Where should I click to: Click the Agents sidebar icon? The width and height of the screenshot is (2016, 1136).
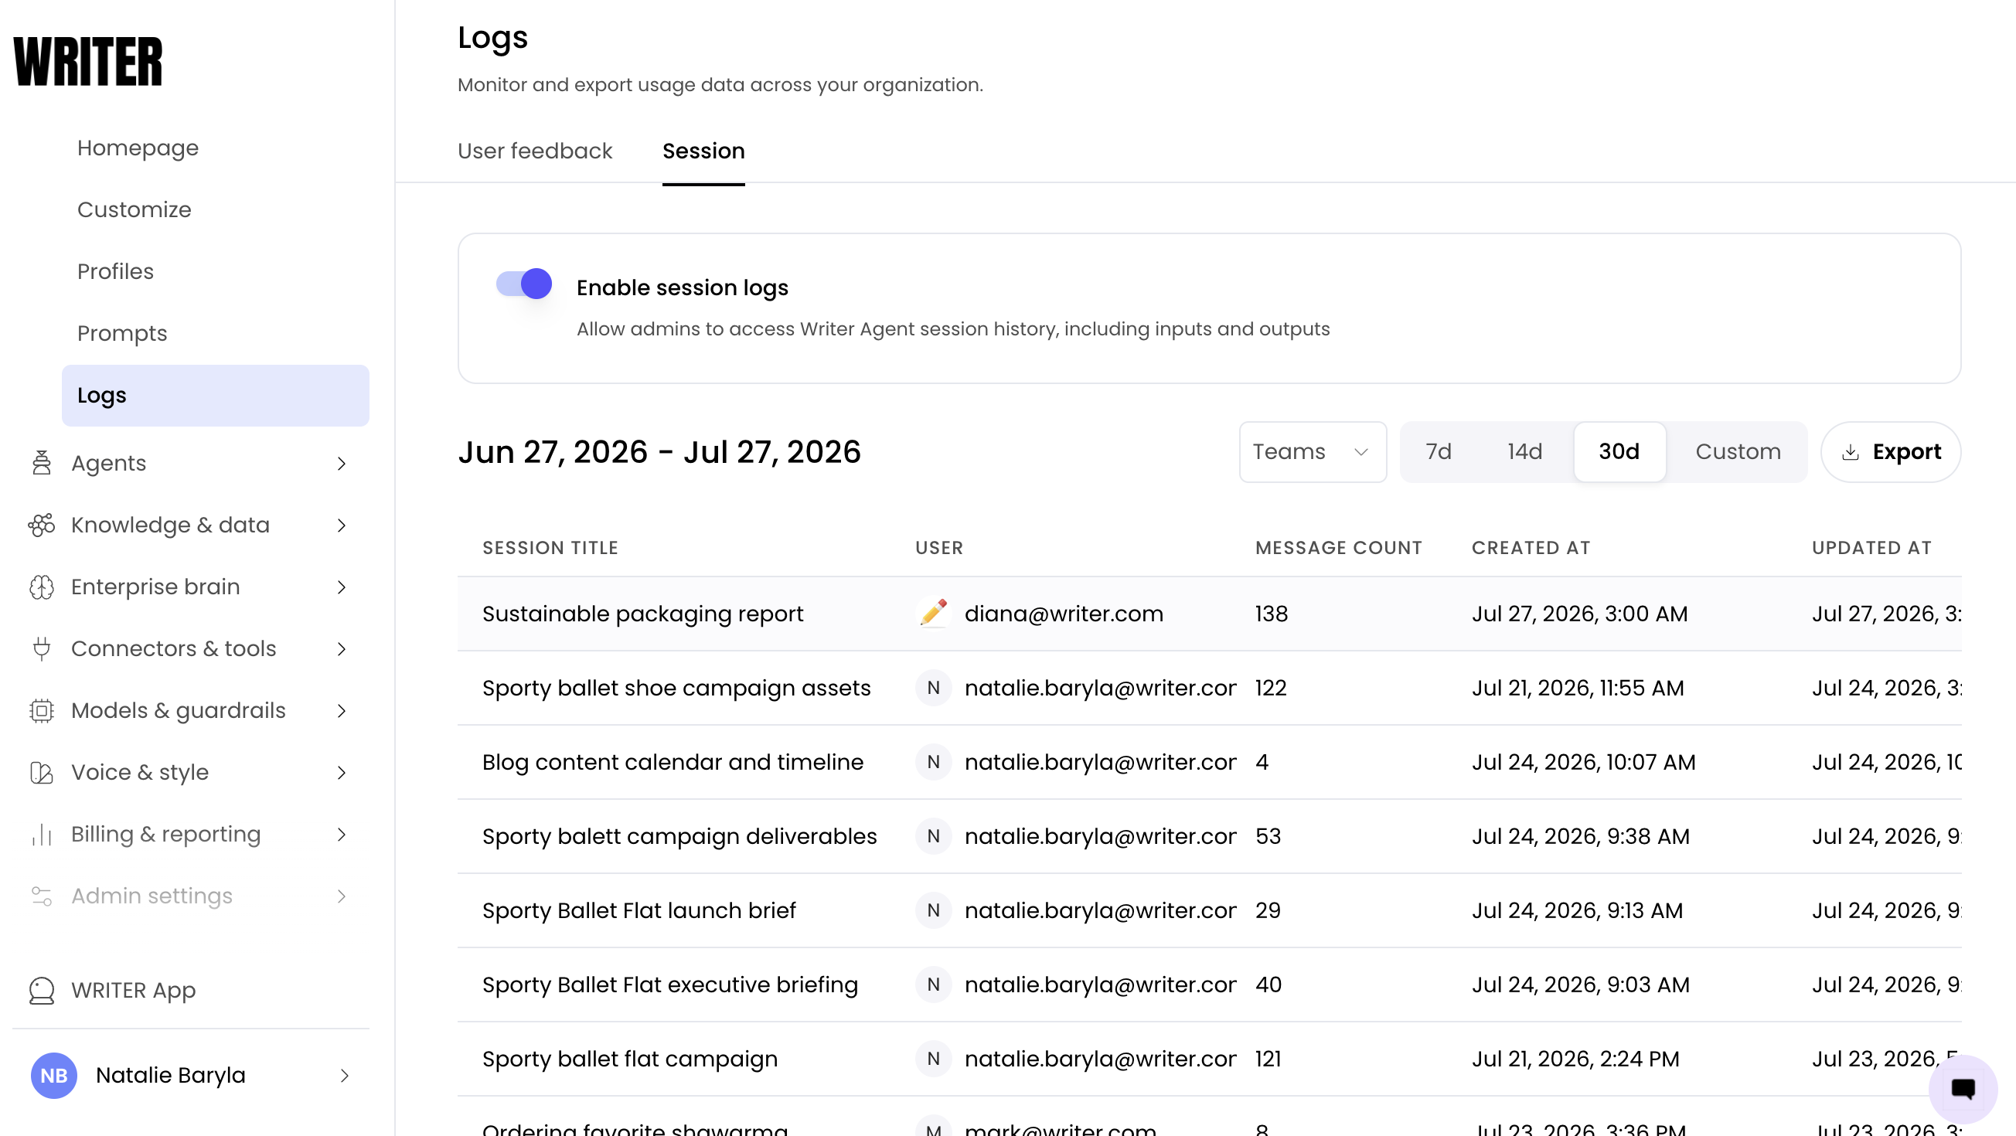point(42,463)
